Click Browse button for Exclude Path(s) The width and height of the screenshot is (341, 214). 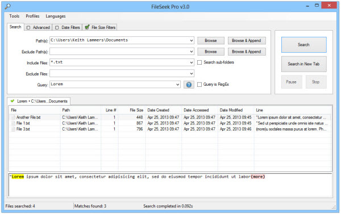[211, 52]
